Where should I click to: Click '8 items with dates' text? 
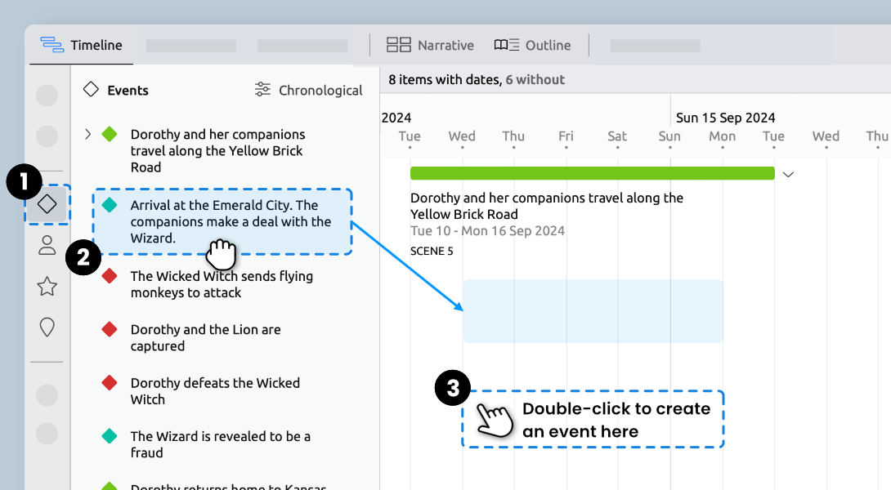[x=444, y=80]
